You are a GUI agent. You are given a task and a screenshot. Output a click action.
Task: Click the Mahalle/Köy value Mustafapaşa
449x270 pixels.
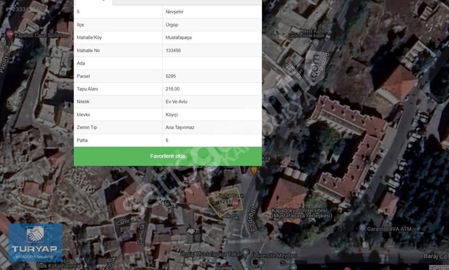point(178,38)
